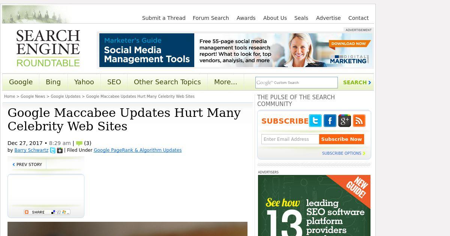Open the RSS feed icon
The height and width of the screenshot is (236, 450).
coord(359,121)
